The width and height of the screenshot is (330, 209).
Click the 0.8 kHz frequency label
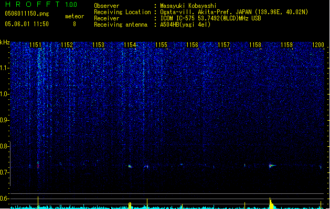5,146
